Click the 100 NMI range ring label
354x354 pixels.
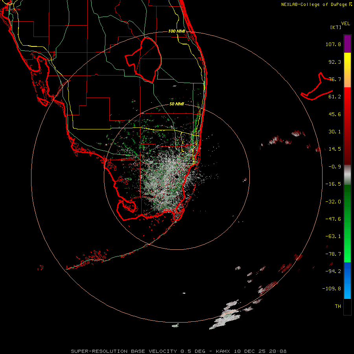point(177,31)
